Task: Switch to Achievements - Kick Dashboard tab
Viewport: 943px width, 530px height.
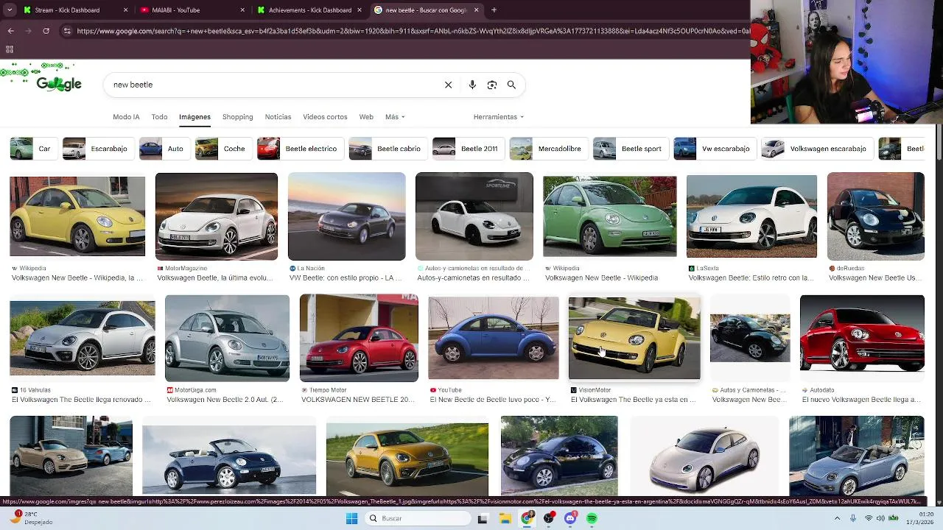Action: point(309,10)
